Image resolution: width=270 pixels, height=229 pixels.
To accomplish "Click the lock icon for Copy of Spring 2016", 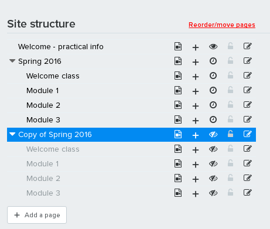I will 230,134.
